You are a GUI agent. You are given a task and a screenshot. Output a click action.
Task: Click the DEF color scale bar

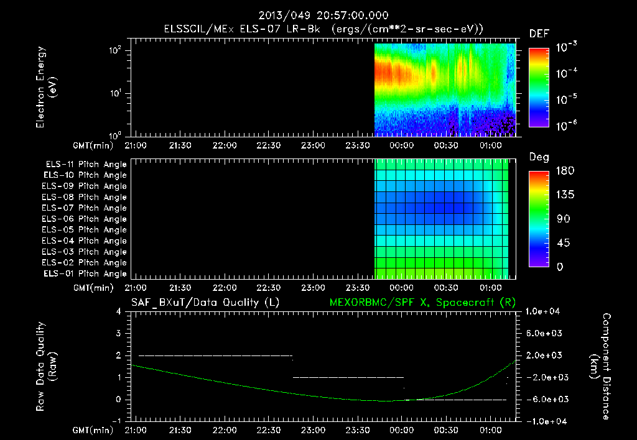pos(539,87)
